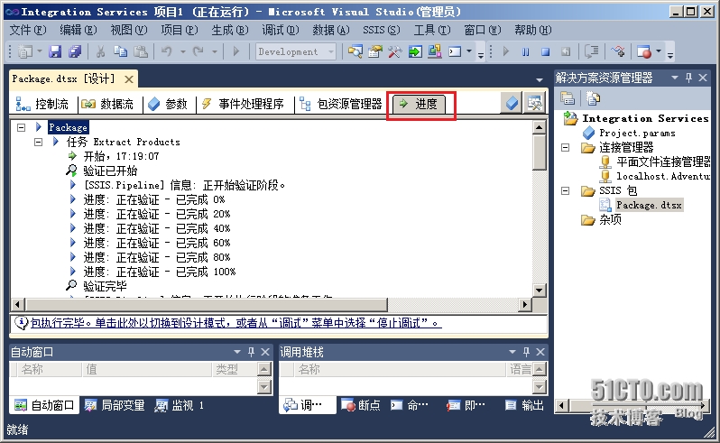The width and height of the screenshot is (720, 443).
Task: Click the Paste clipboard icon
Action: pyautogui.click(x=140, y=51)
